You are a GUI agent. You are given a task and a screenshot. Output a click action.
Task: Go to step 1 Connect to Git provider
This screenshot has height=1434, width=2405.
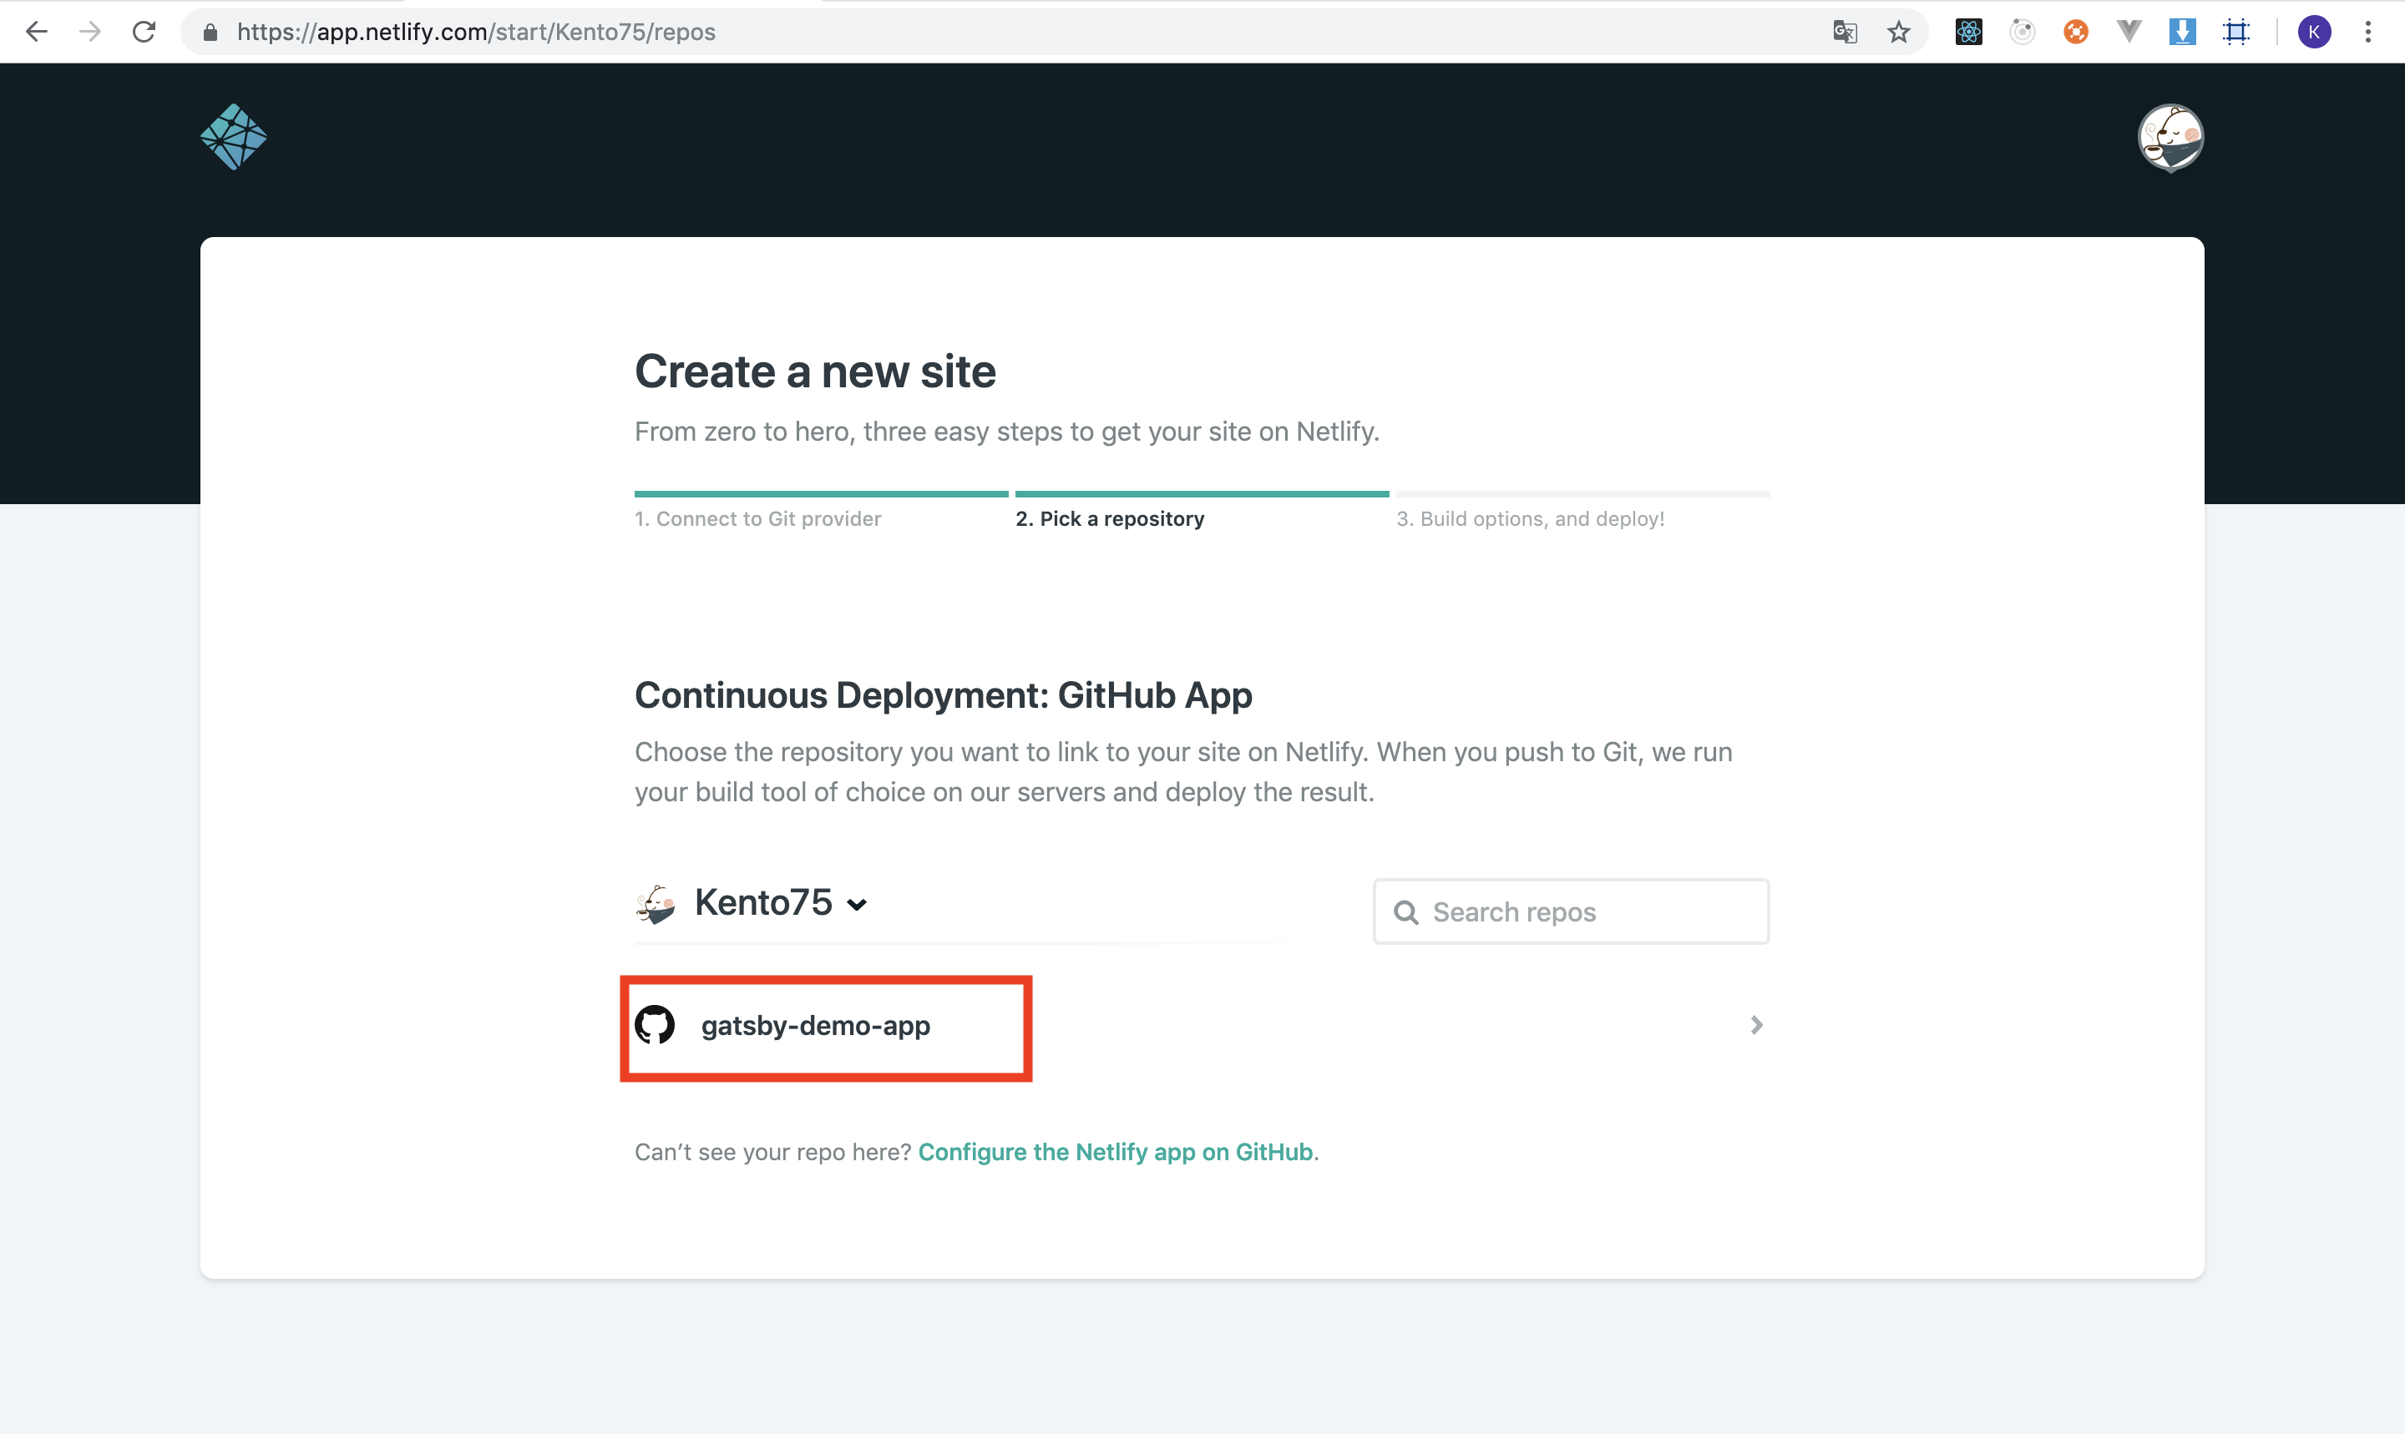point(757,519)
